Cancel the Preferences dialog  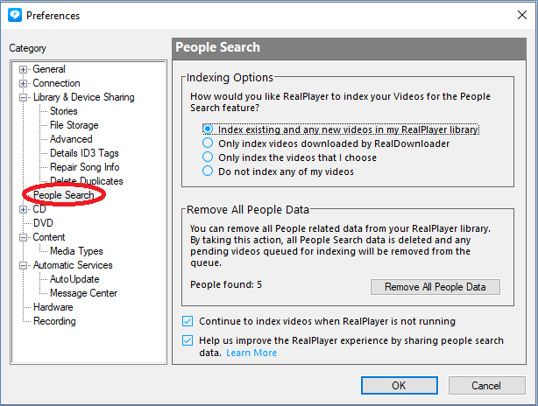point(486,386)
